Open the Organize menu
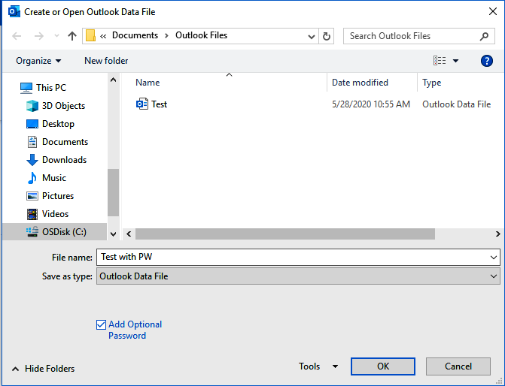Viewport: 505px width, 386px height. (x=38, y=61)
